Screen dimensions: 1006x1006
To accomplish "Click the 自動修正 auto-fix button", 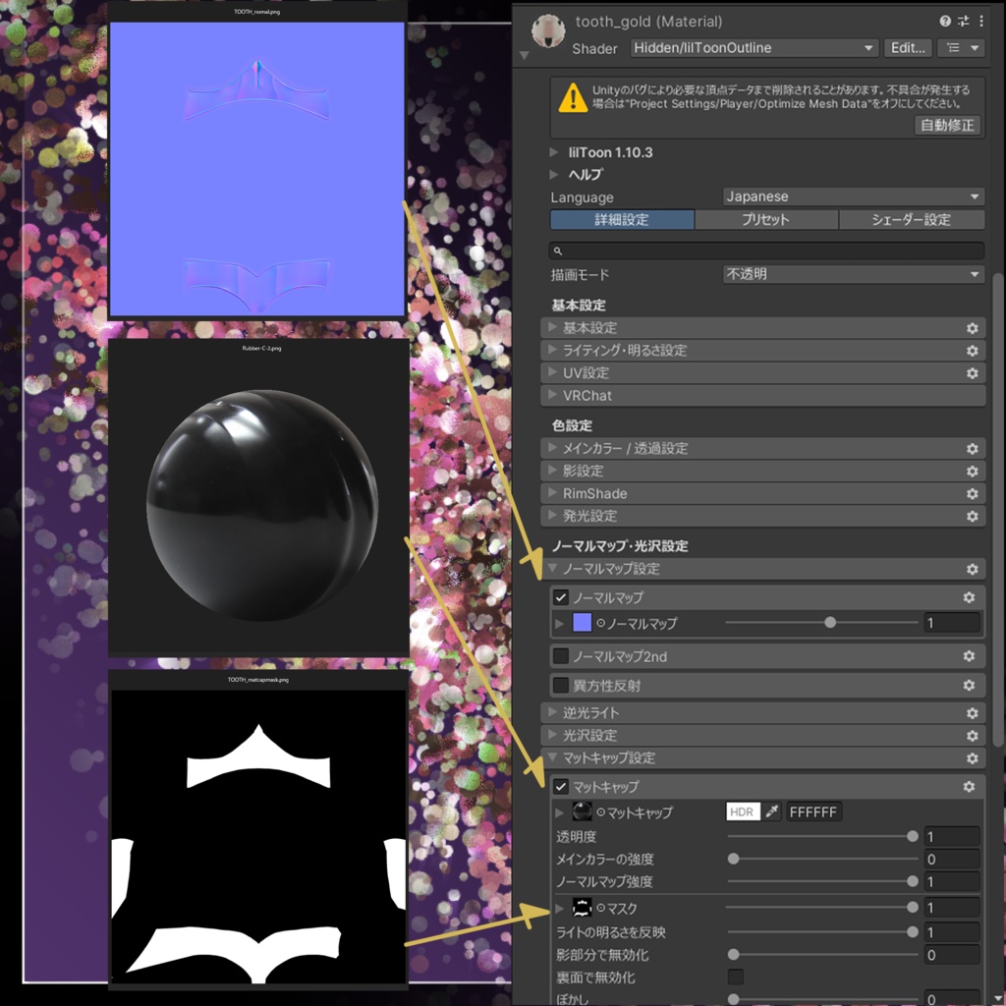I will [x=947, y=125].
